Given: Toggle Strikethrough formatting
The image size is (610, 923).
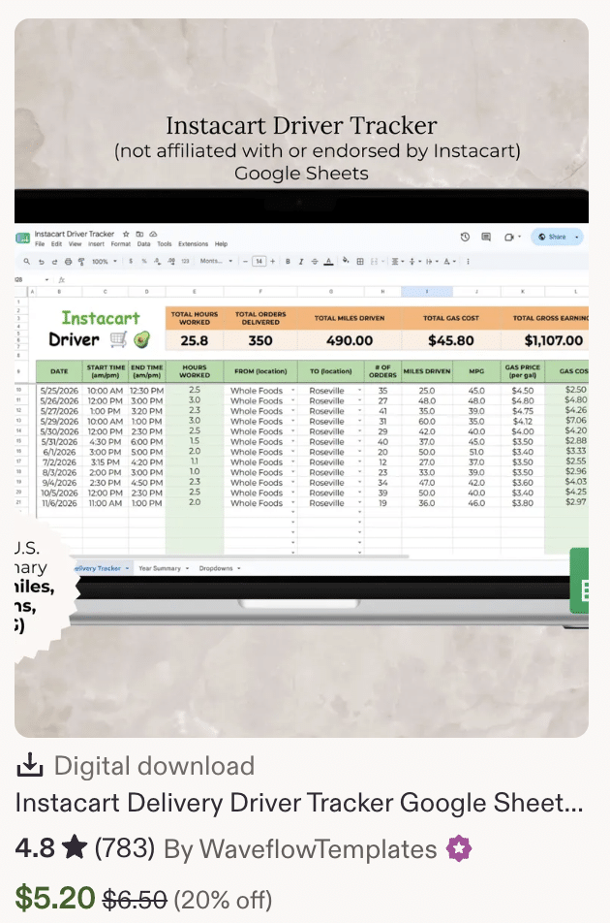Looking at the screenshot, I should tap(315, 262).
